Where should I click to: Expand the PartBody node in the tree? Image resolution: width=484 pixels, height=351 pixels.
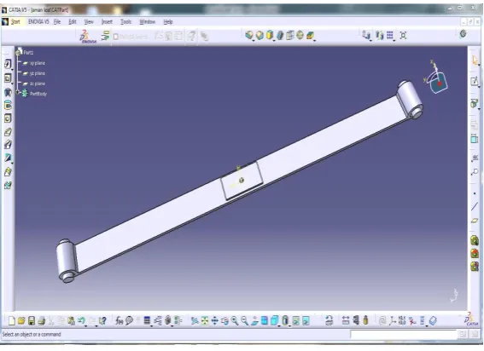pyautogui.click(x=18, y=92)
